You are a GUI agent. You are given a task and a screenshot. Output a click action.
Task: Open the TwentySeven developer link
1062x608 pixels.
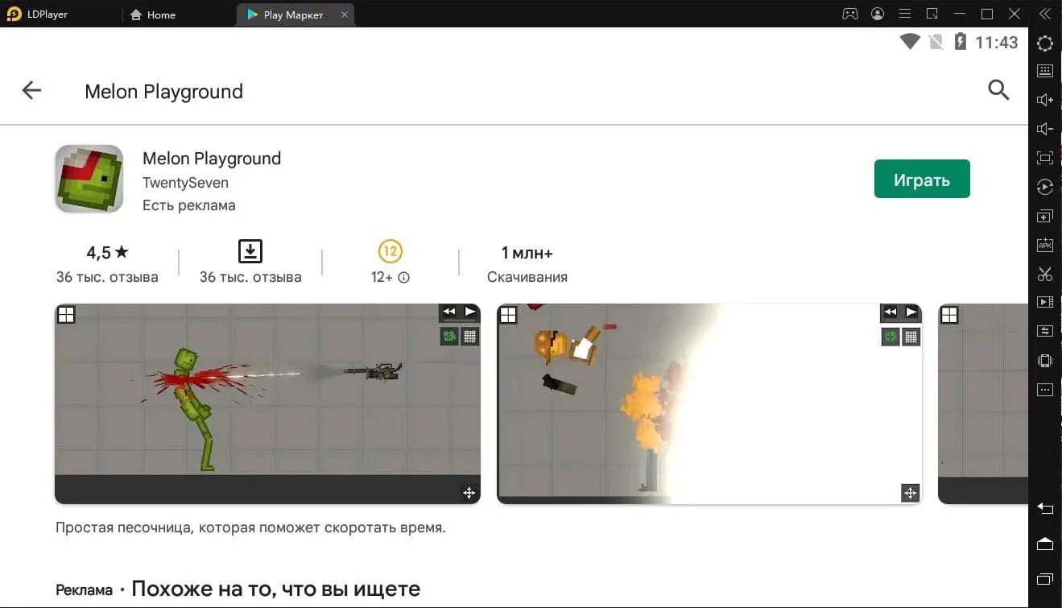pos(185,183)
